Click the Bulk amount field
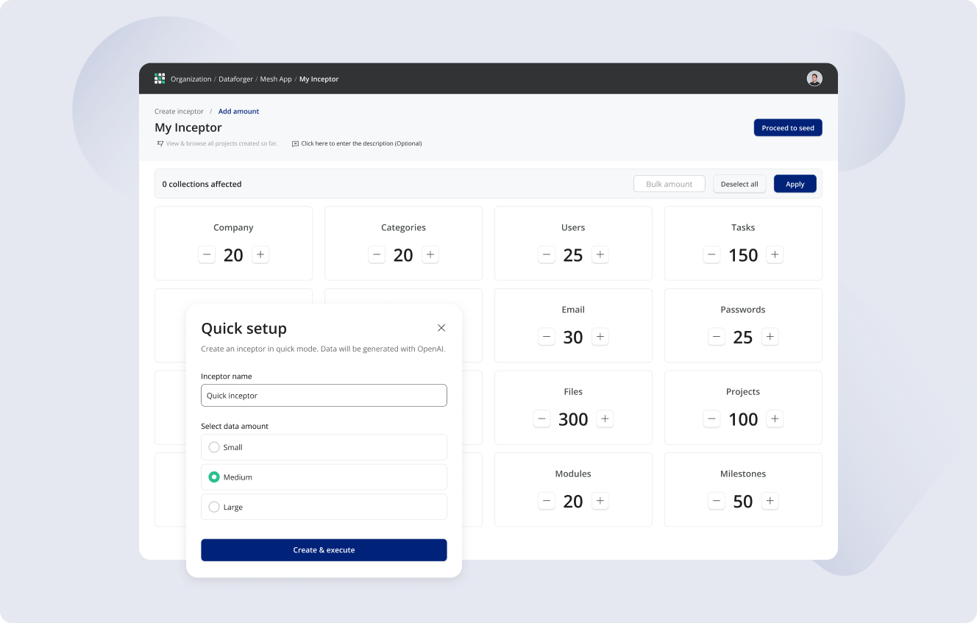 coord(669,184)
